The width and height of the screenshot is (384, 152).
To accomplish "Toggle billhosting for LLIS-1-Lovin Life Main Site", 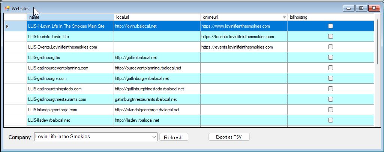I will tap(330, 26).
